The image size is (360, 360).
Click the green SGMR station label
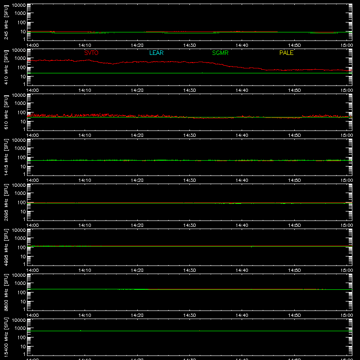pyautogui.click(x=220, y=53)
